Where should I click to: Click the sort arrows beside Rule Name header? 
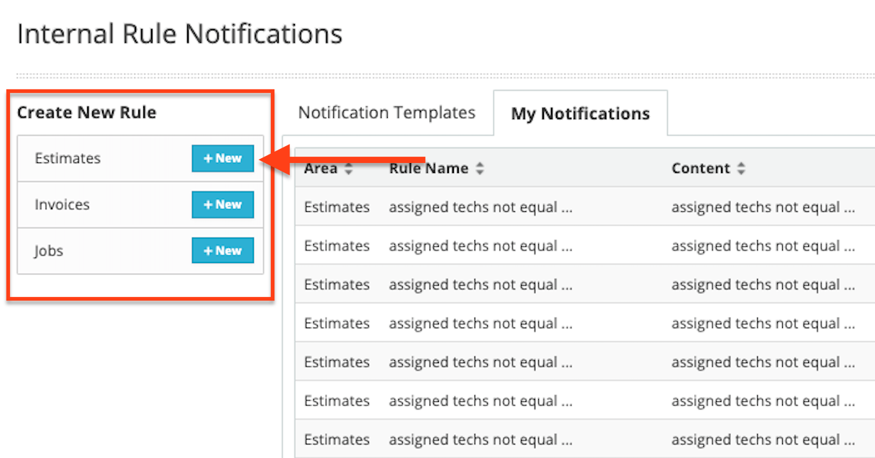tap(480, 168)
